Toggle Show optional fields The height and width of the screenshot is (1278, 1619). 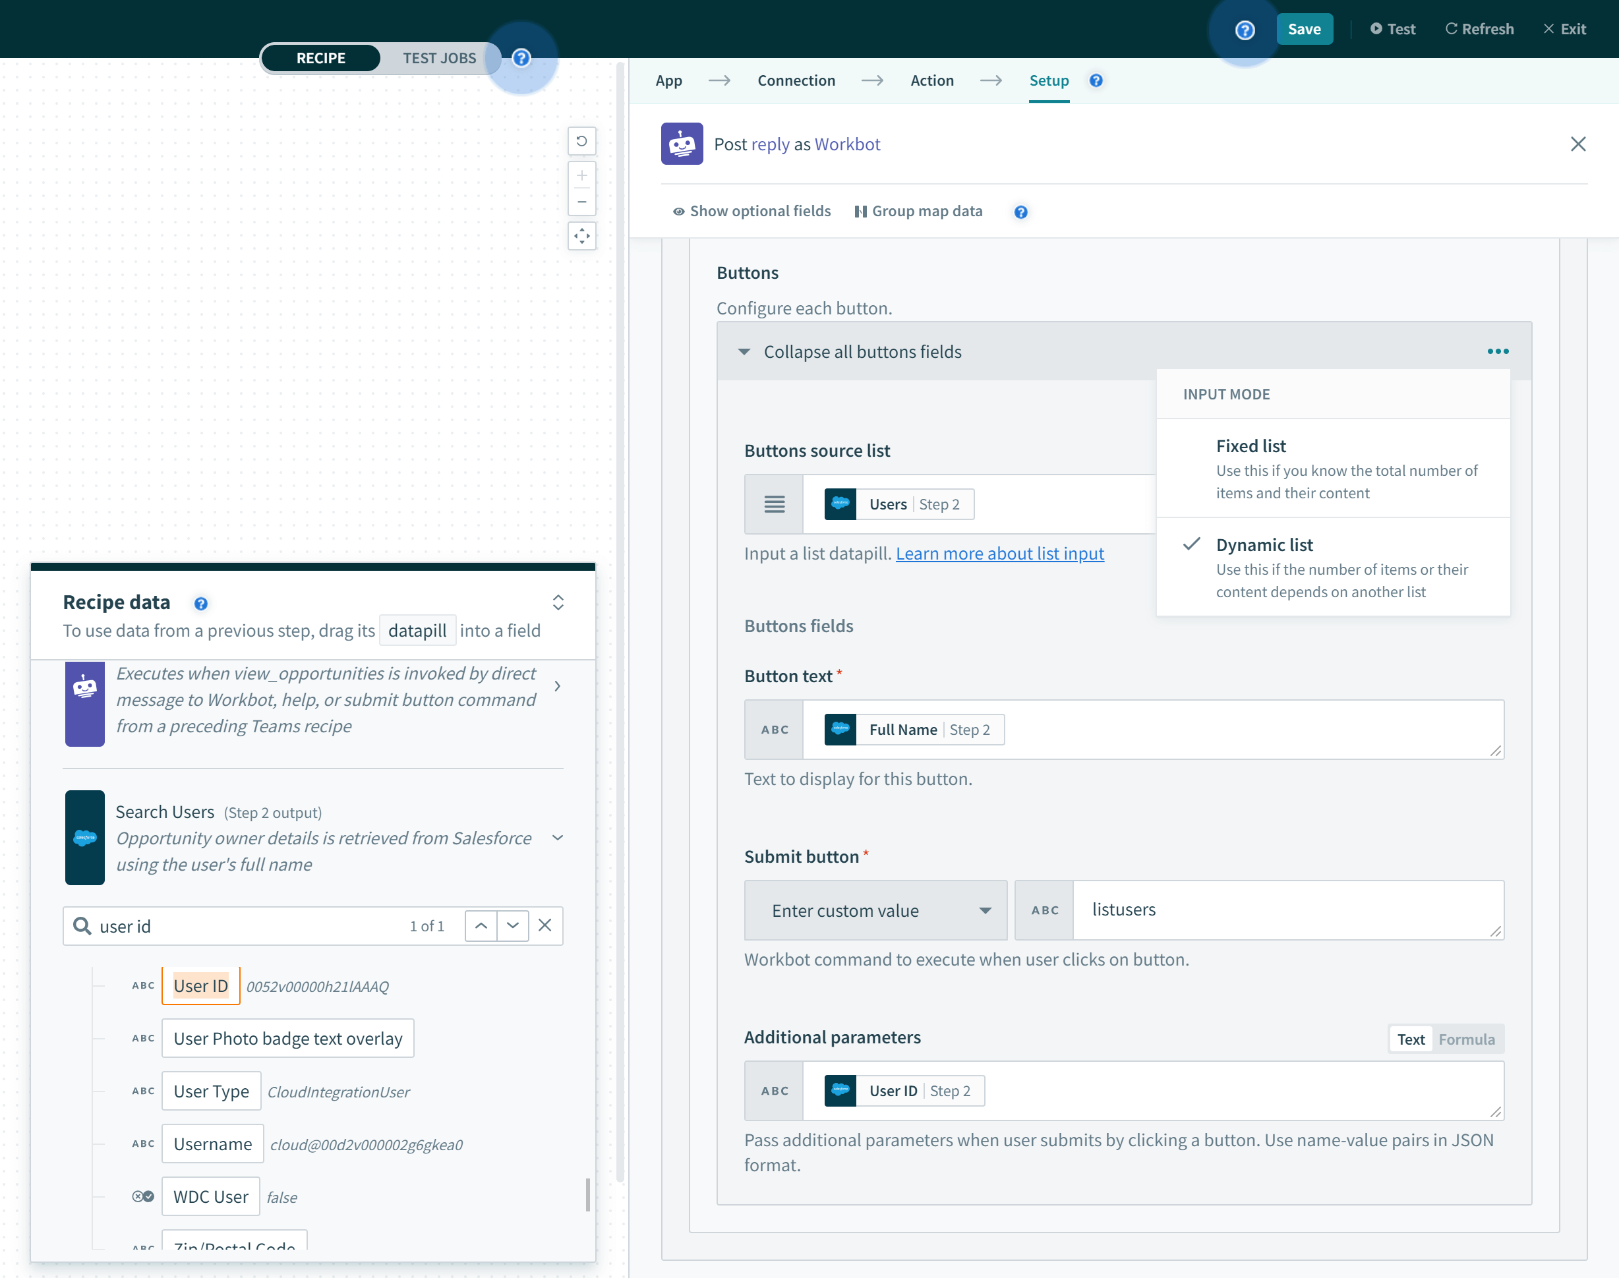752,212
